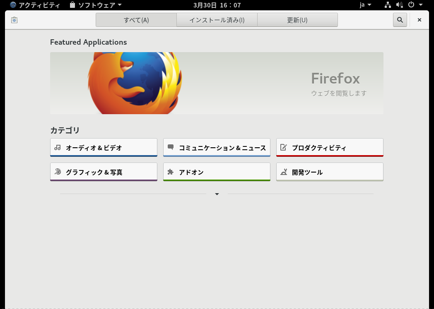Switch to the 更新 tab
This screenshot has width=434, height=309.
click(x=297, y=20)
